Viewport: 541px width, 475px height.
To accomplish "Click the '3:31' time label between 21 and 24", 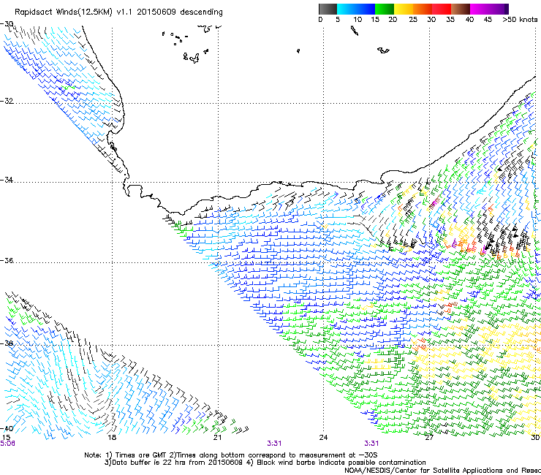I will pyautogui.click(x=274, y=444).
